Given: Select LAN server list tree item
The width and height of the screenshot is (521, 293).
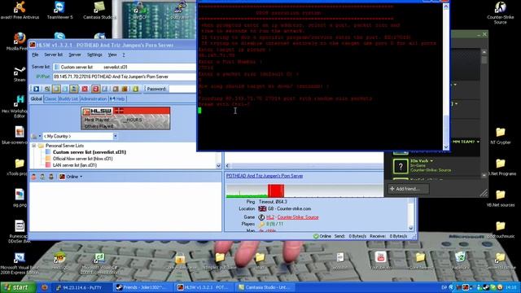Looking at the screenshot, I should [74, 165].
